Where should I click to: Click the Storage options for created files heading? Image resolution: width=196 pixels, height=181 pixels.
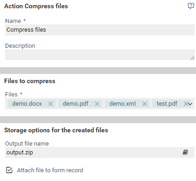click(x=56, y=130)
